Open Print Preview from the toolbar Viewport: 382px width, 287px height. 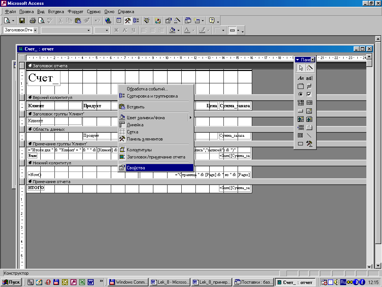[41, 21]
